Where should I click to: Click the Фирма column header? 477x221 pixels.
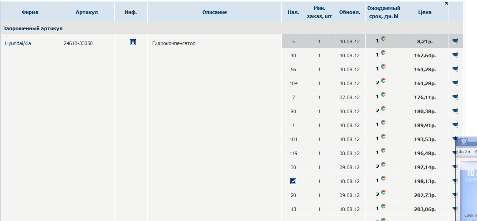[30, 12]
